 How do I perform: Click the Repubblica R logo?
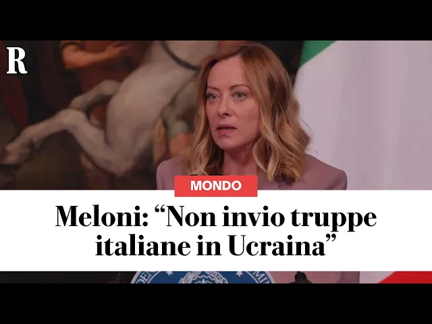click(17, 61)
